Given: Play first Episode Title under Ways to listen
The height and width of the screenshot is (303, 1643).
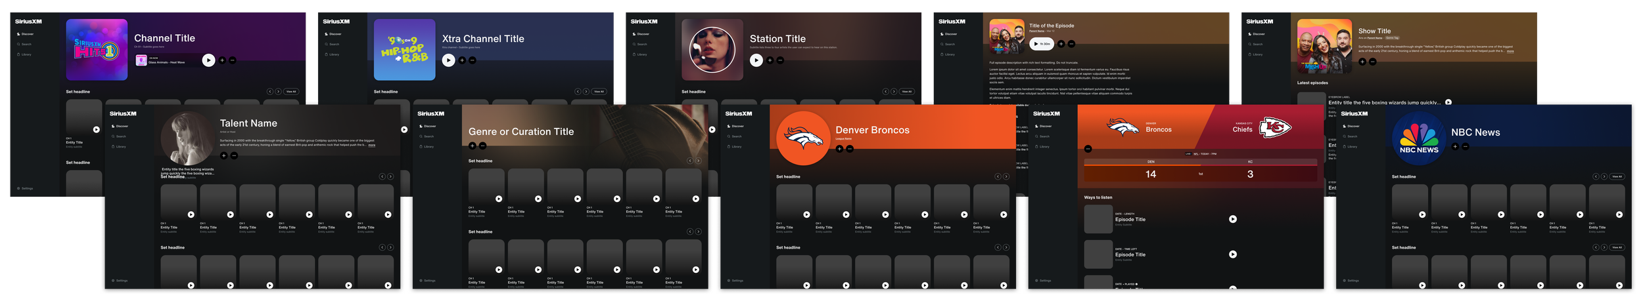Looking at the screenshot, I should 1233,219.
